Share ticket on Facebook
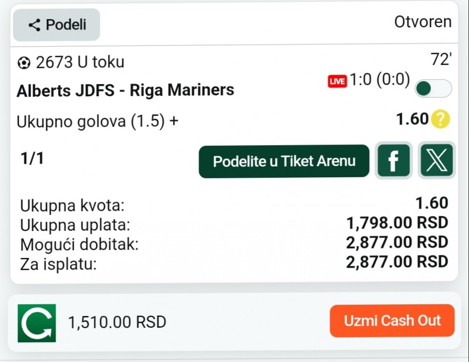 click(x=393, y=161)
